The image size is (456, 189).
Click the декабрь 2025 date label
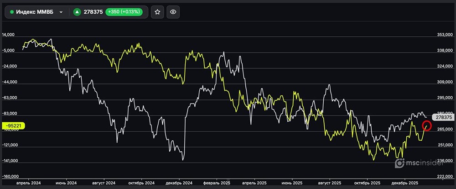pyautogui.click(x=405, y=184)
